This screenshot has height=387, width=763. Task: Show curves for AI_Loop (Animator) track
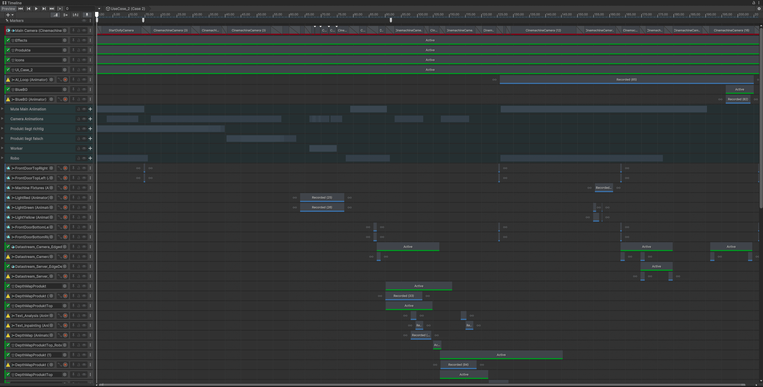tap(60, 80)
